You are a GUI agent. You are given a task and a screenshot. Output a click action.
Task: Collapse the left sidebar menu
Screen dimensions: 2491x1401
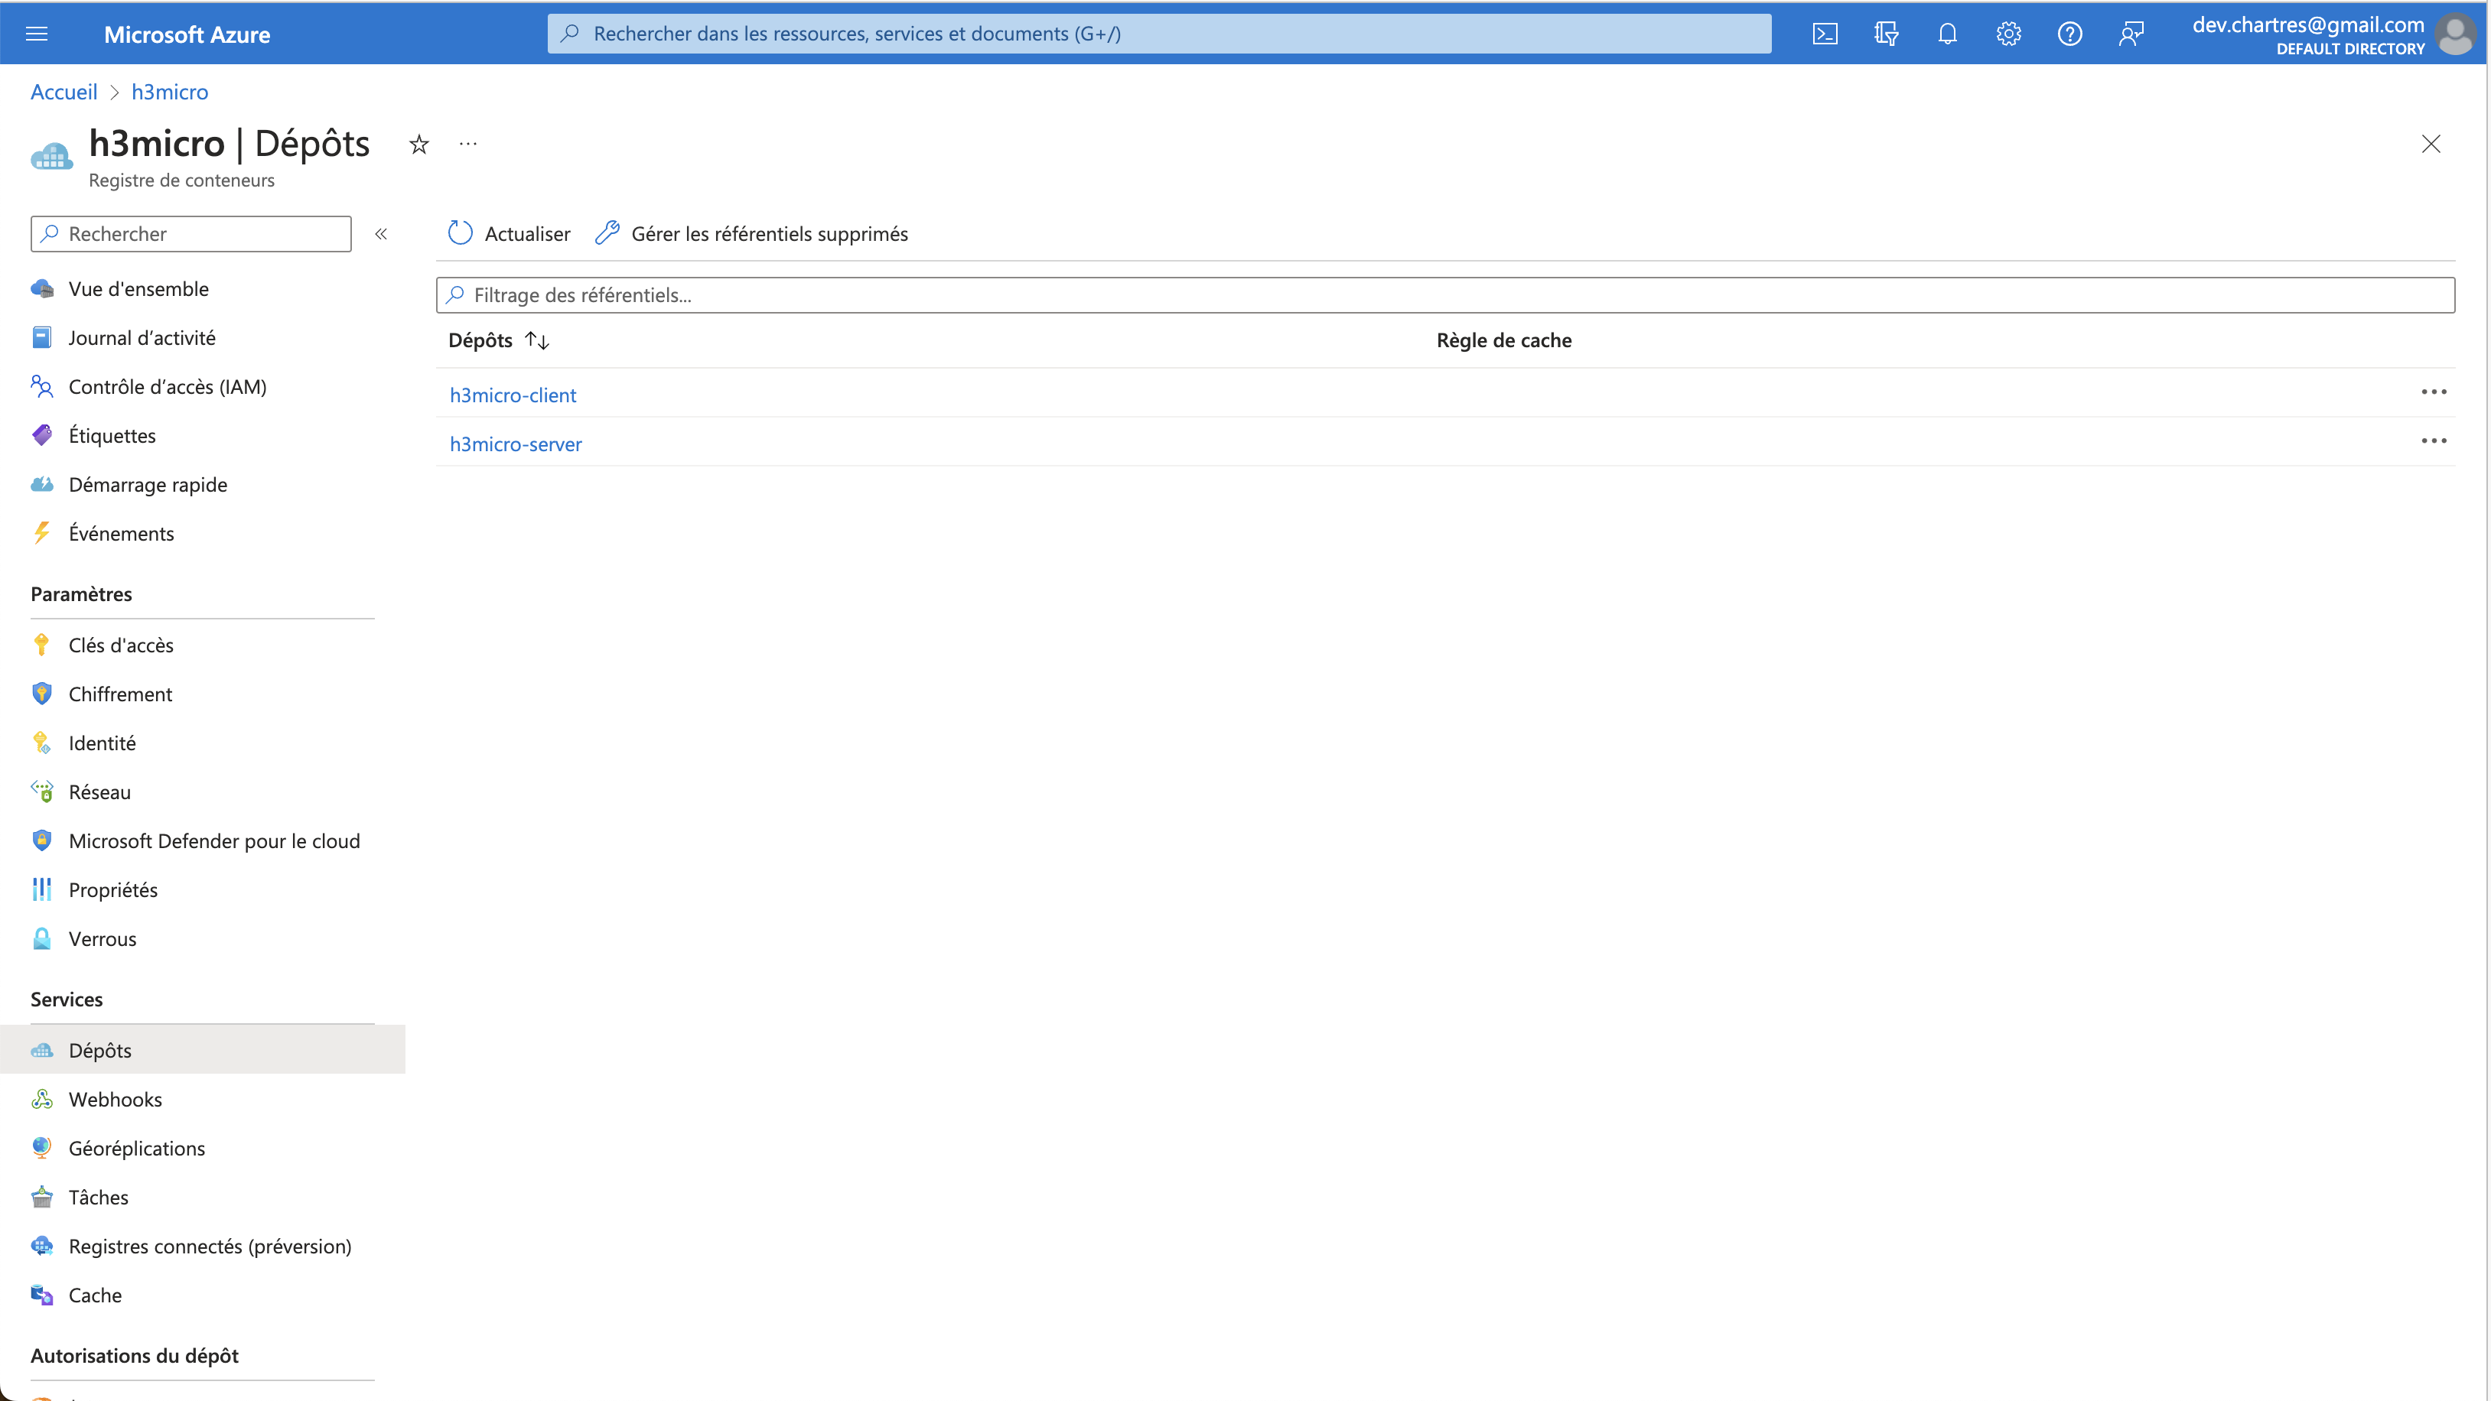pyautogui.click(x=381, y=234)
